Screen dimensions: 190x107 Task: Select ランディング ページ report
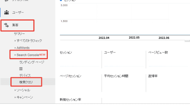tap(32, 62)
